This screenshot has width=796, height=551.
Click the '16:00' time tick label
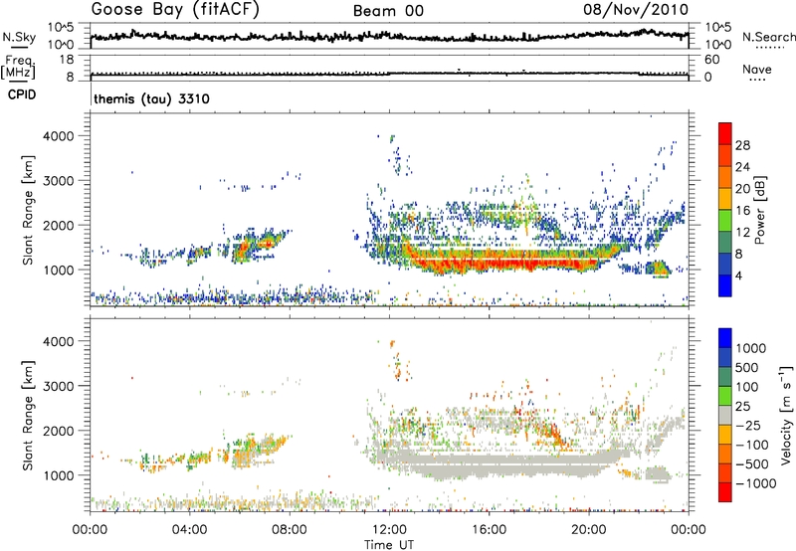(x=489, y=530)
